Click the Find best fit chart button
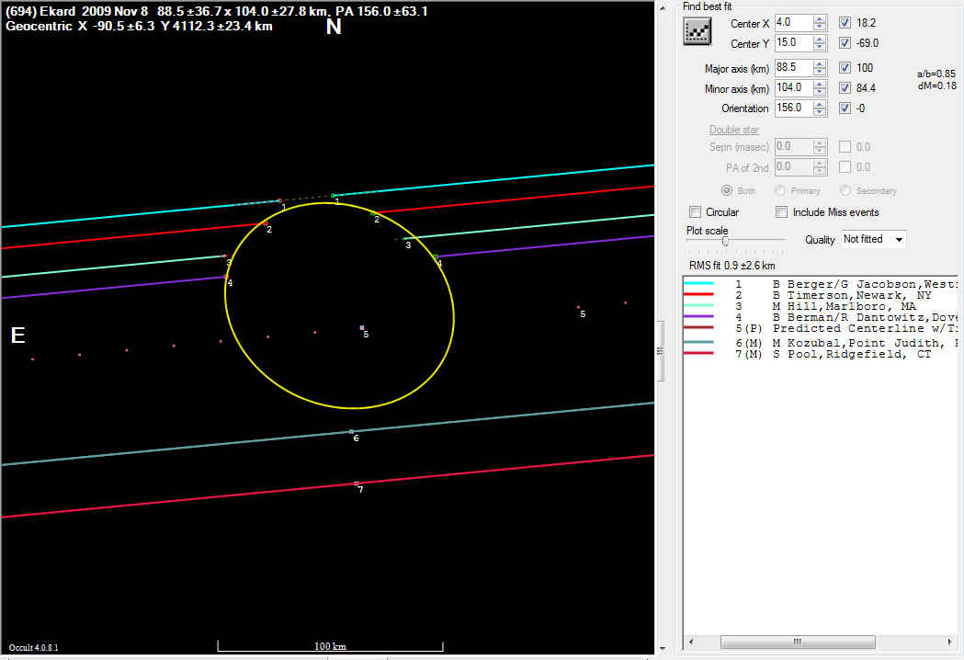The width and height of the screenshot is (964, 660). point(697,32)
